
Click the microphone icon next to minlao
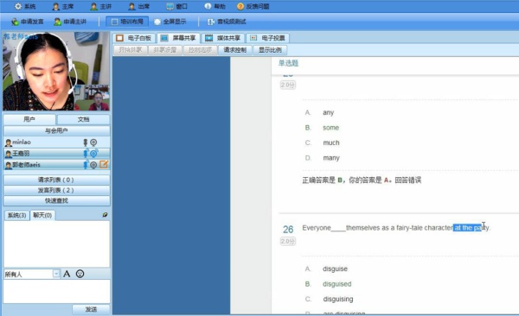[x=86, y=142]
